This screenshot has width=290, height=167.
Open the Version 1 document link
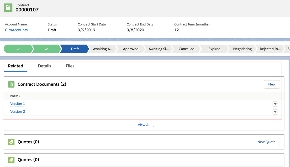coord(18,104)
